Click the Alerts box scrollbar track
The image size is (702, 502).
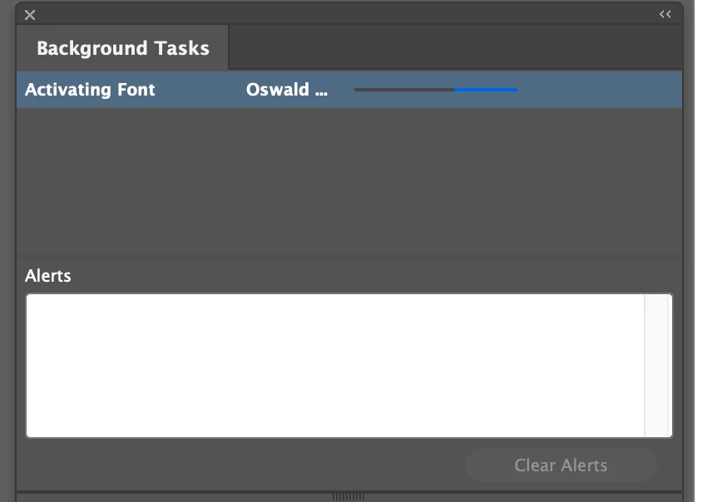(656, 366)
